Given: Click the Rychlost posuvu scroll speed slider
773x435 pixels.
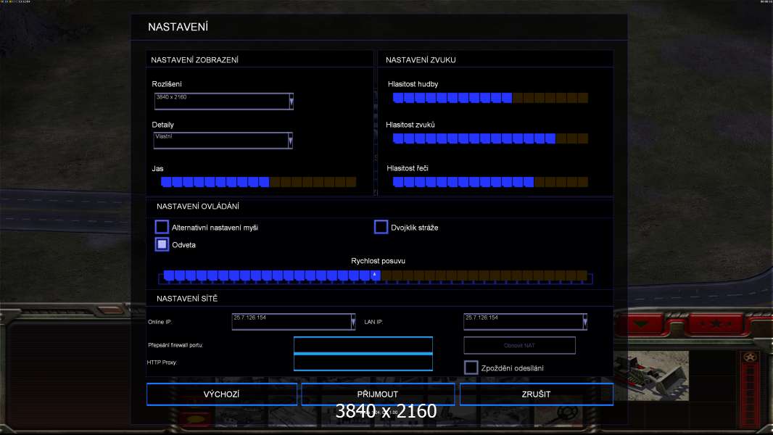Looking at the screenshot, I should 375,275.
